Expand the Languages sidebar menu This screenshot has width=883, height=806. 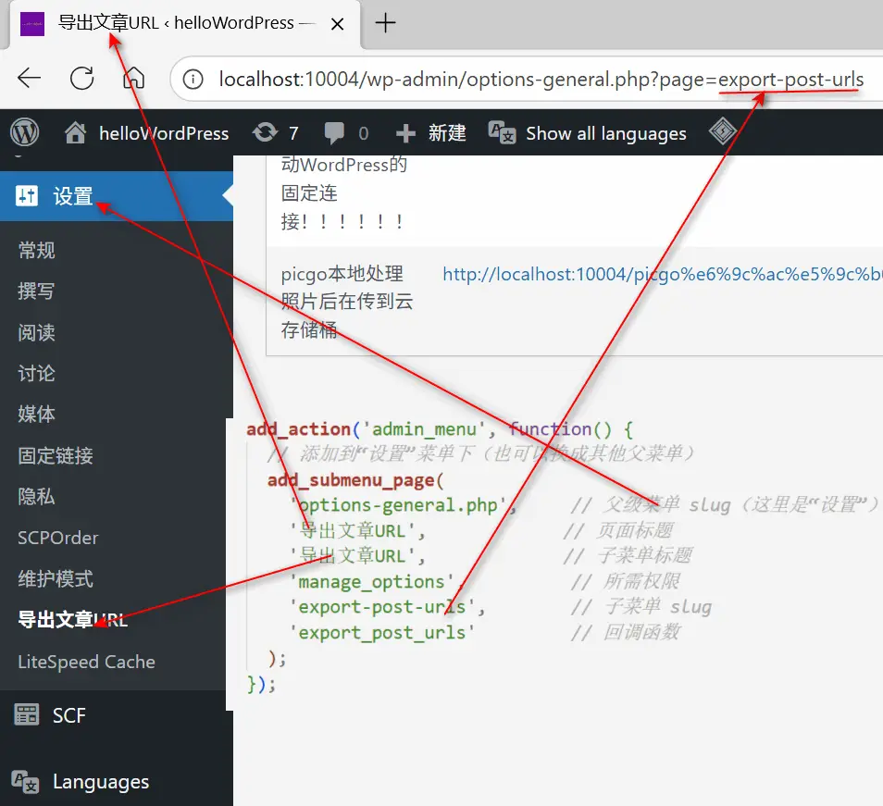100,782
